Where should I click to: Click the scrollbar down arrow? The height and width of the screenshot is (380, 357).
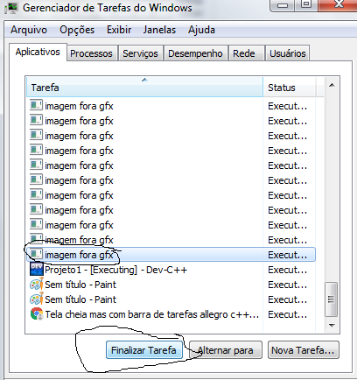(x=332, y=326)
